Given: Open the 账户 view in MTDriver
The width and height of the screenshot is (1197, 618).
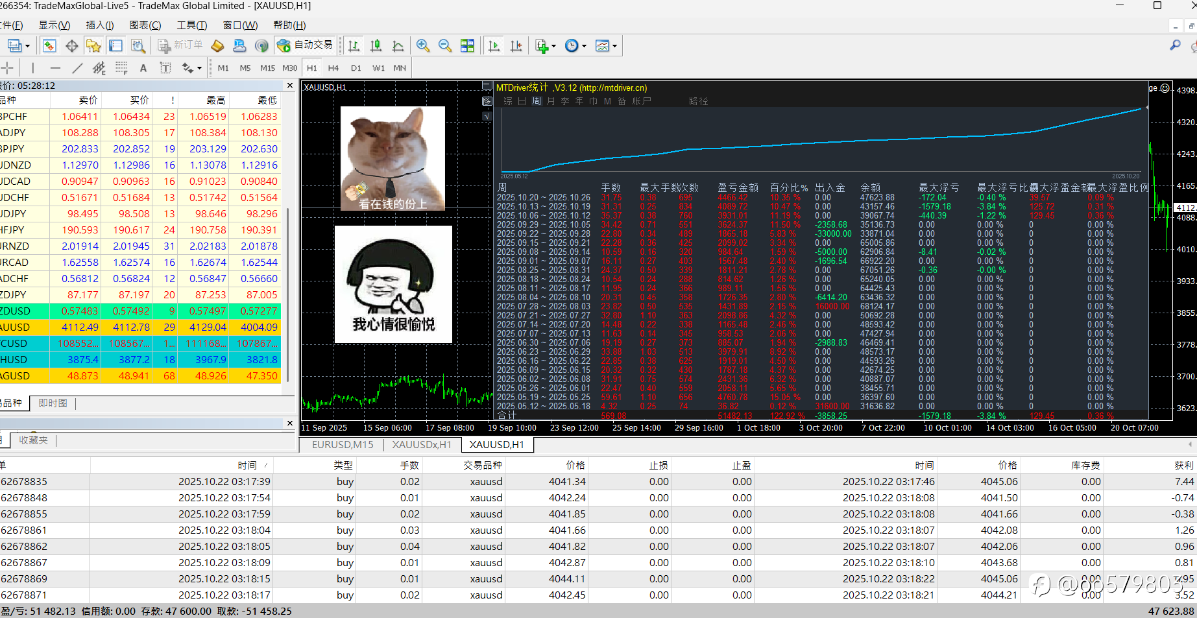Looking at the screenshot, I should pyautogui.click(x=642, y=101).
